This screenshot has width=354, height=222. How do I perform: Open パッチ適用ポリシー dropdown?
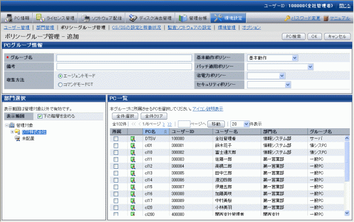280,67
